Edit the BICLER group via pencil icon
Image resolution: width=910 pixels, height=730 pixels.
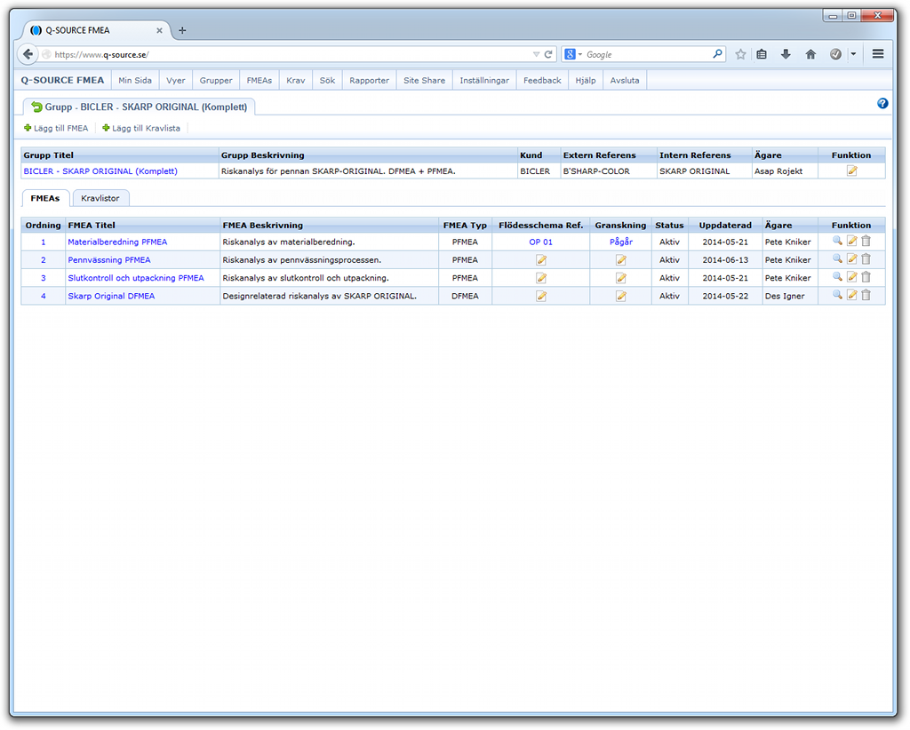tap(852, 171)
